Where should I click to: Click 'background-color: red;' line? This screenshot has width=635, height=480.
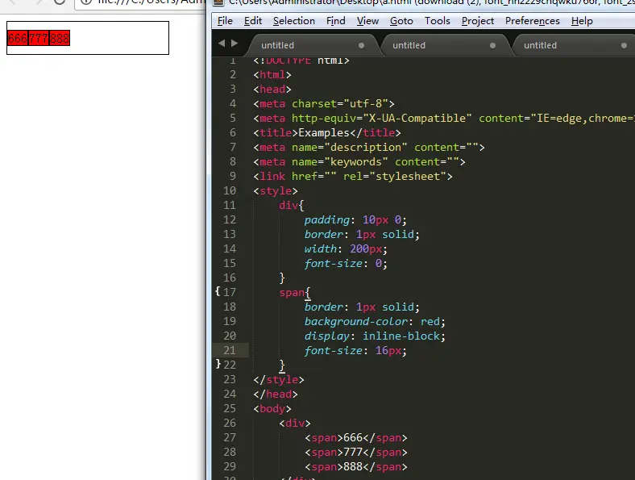(375, 322)
